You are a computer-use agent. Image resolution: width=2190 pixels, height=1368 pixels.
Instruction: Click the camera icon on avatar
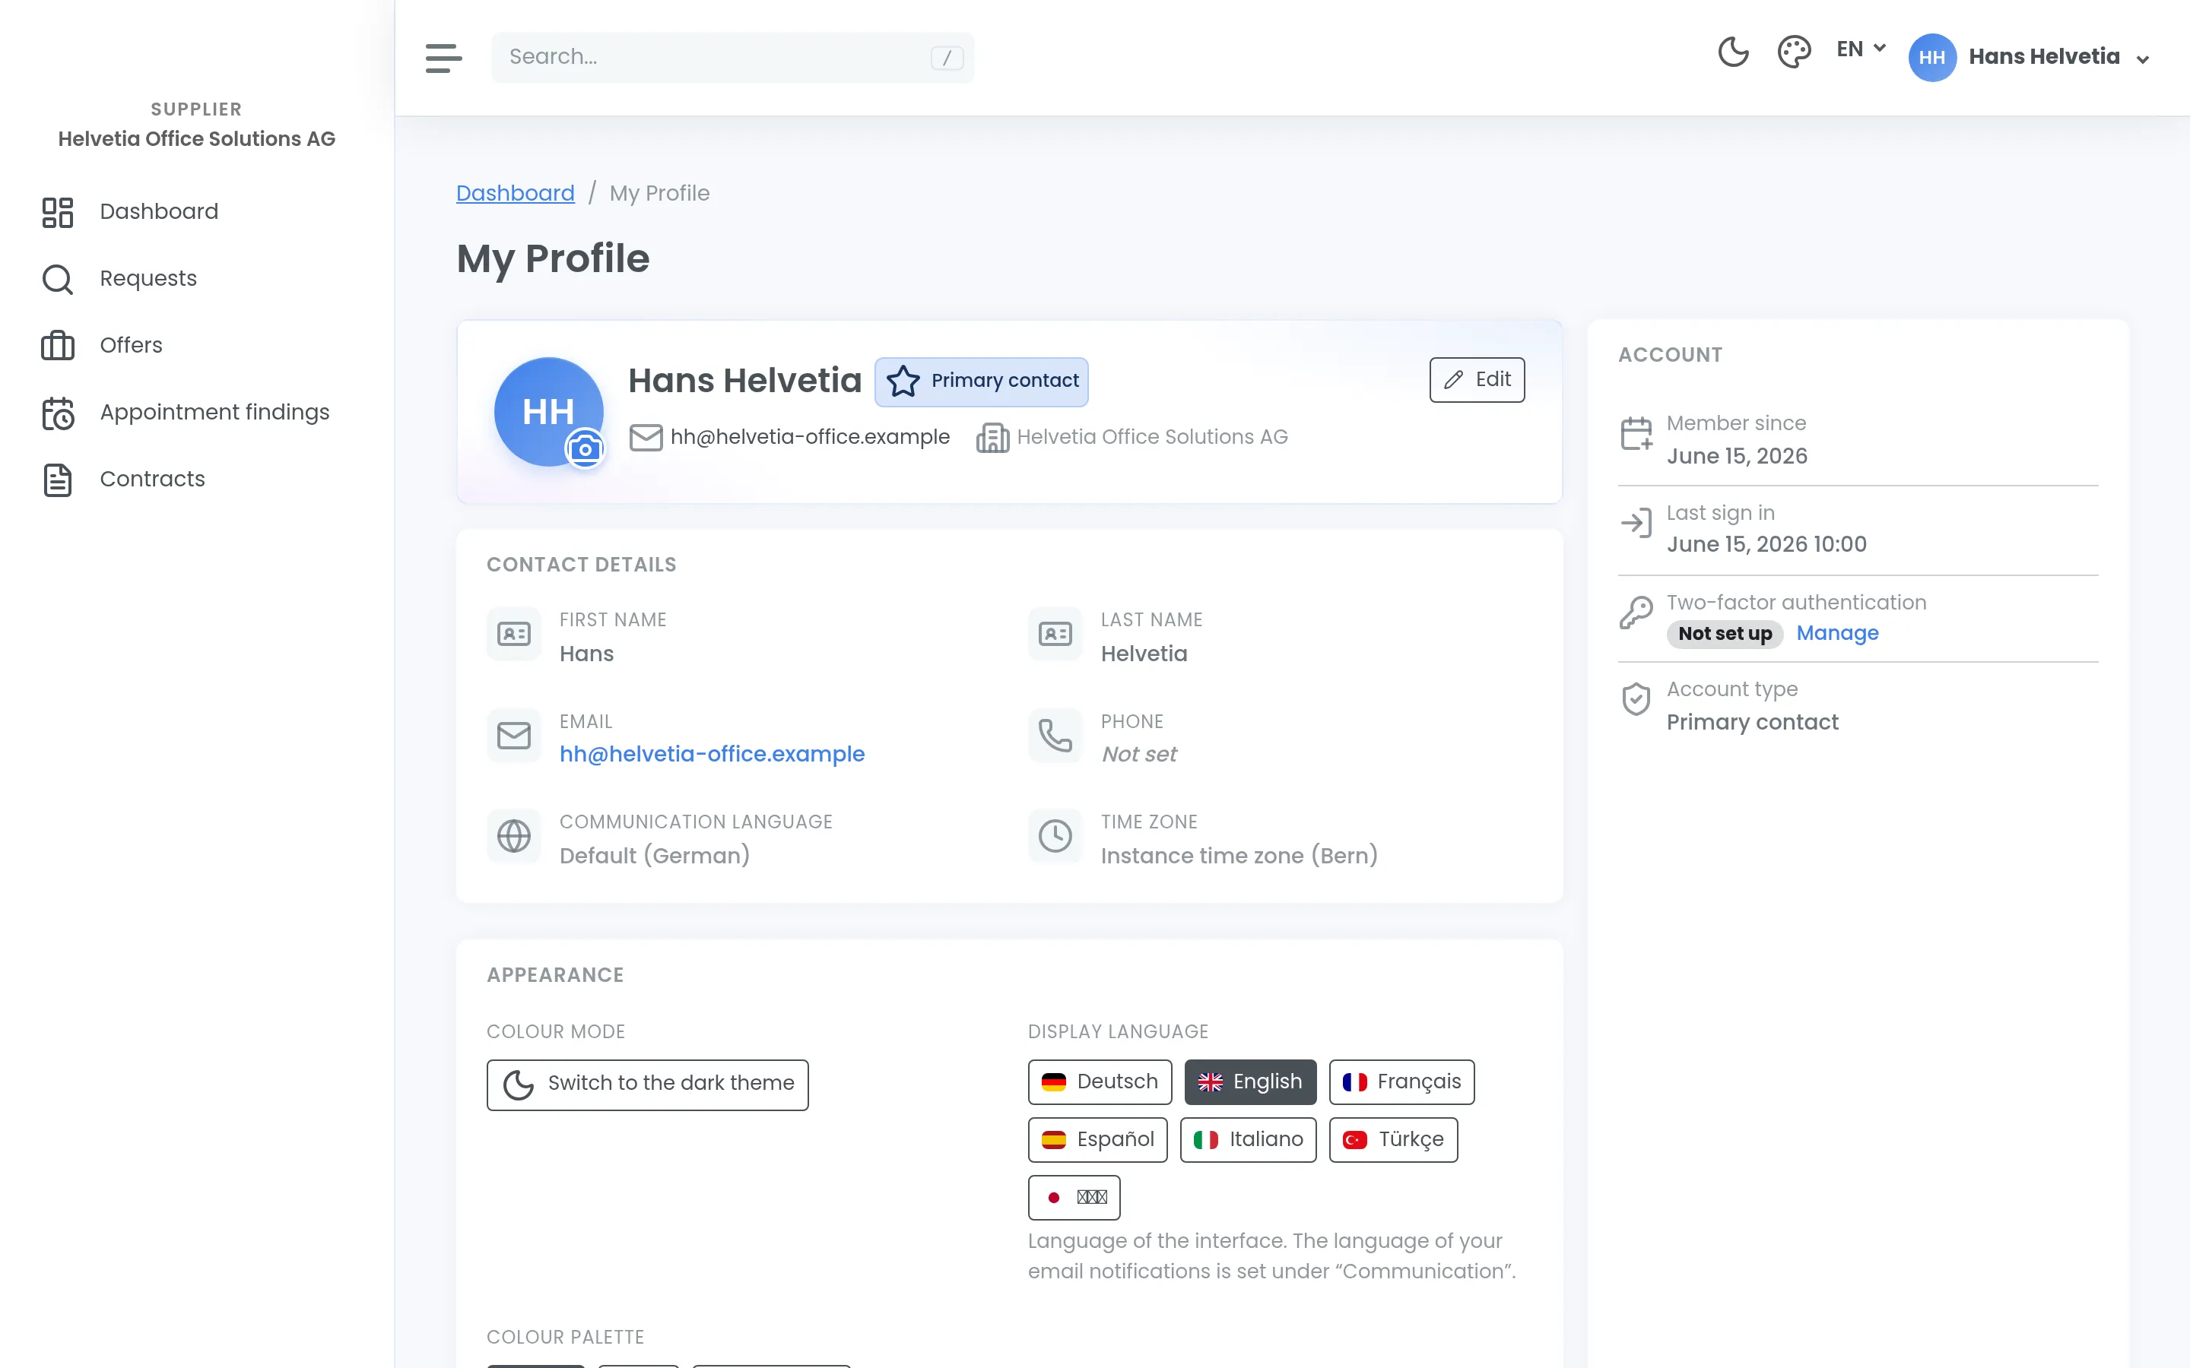[x=585, y=448]
